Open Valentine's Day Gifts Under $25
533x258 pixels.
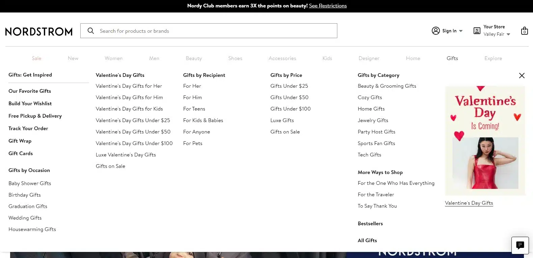[x=133, y=120]
